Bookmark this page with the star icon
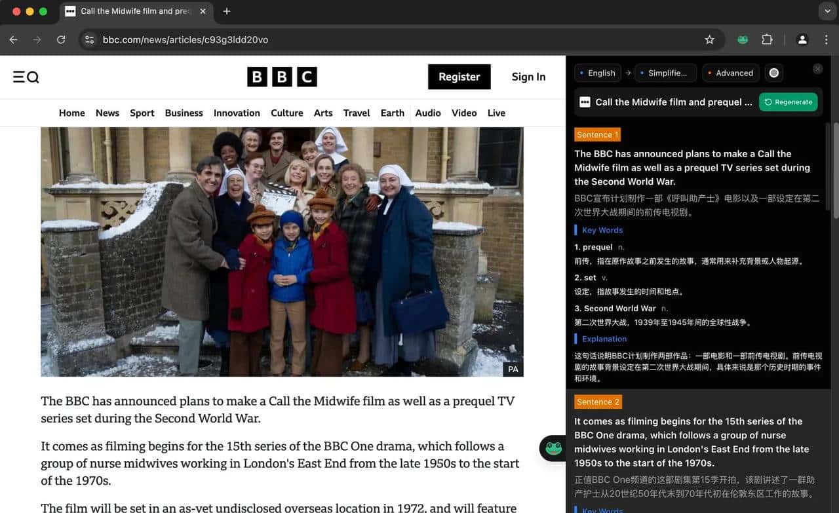Viewport: 839px width, 513px height. click(709, 40)
